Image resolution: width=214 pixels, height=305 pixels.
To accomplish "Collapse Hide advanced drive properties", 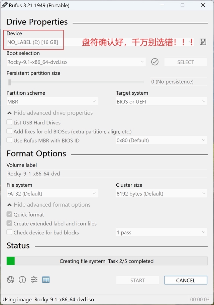I will (50, 113).
